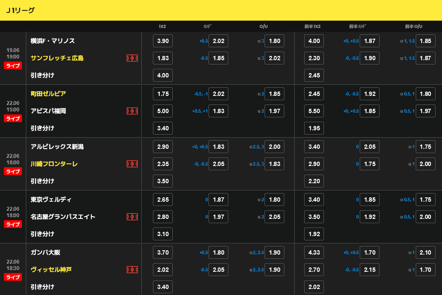
Task: Click the O/U column header
Action: tap(263, 26)
